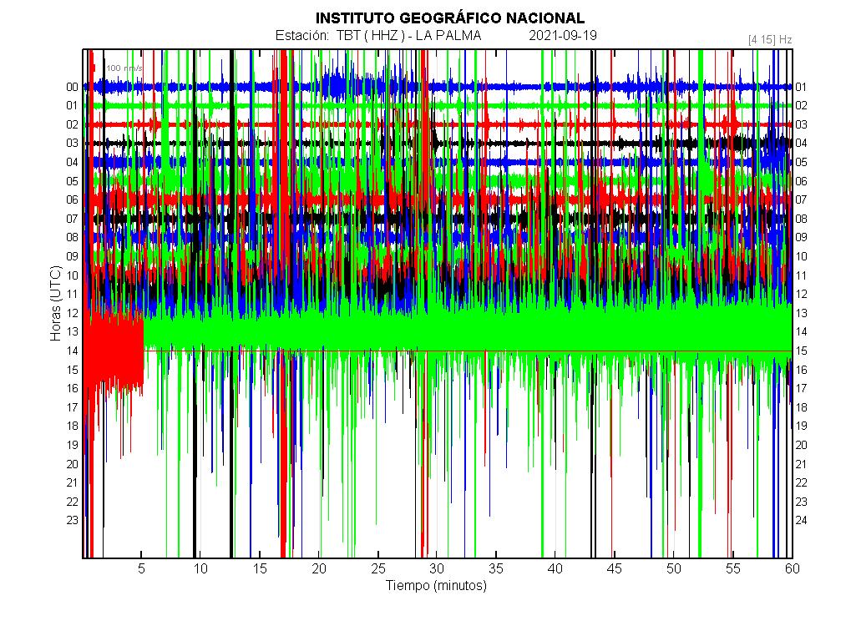Viewport: 856px width, 641px height.
Task: Click hour label 17 on the left axis
Action: (x=72, y=407)
